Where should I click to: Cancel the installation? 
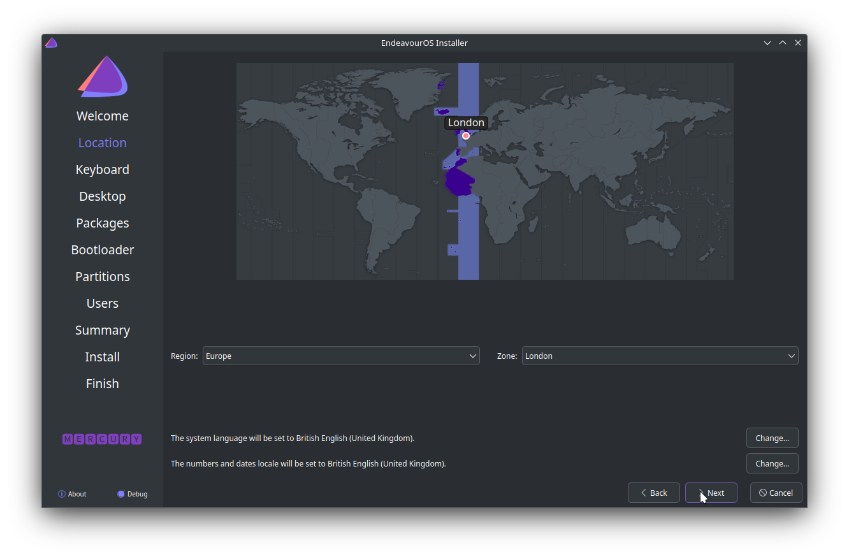point(776,493)
